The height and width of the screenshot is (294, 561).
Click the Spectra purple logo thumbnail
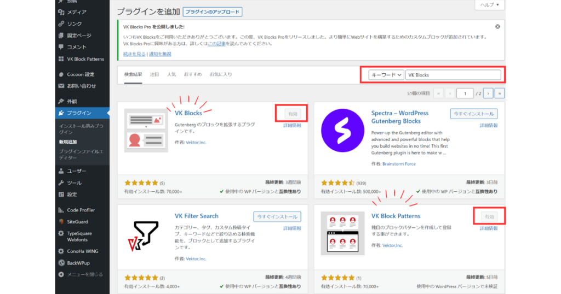click(342, 131)
